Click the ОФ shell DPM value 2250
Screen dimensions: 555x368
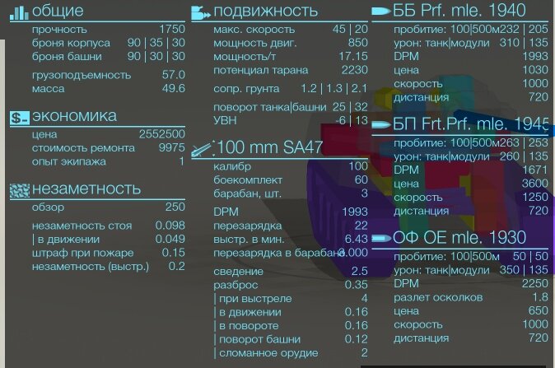coord(535,283)
